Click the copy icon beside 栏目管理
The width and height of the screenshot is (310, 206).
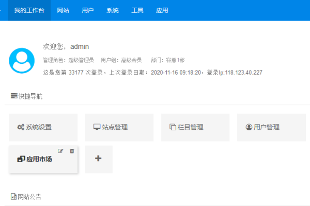173,127
